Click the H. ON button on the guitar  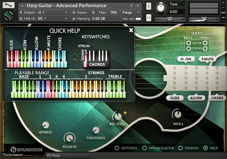(x=186, y=59)
